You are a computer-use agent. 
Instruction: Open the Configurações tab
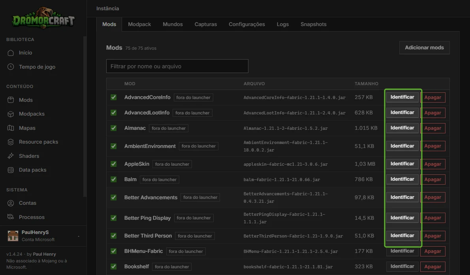coord(247,24)
